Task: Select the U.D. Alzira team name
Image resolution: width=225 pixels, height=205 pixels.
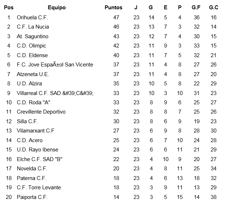Action: point(29,84)
